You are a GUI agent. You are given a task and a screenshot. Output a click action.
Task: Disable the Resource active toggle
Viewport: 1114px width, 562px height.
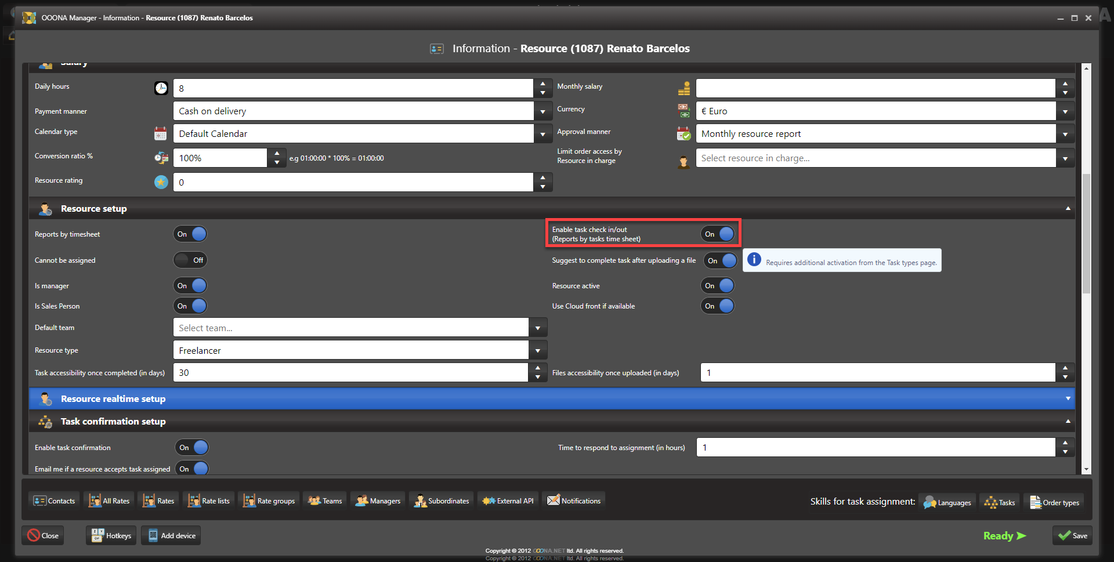(718, 286)
